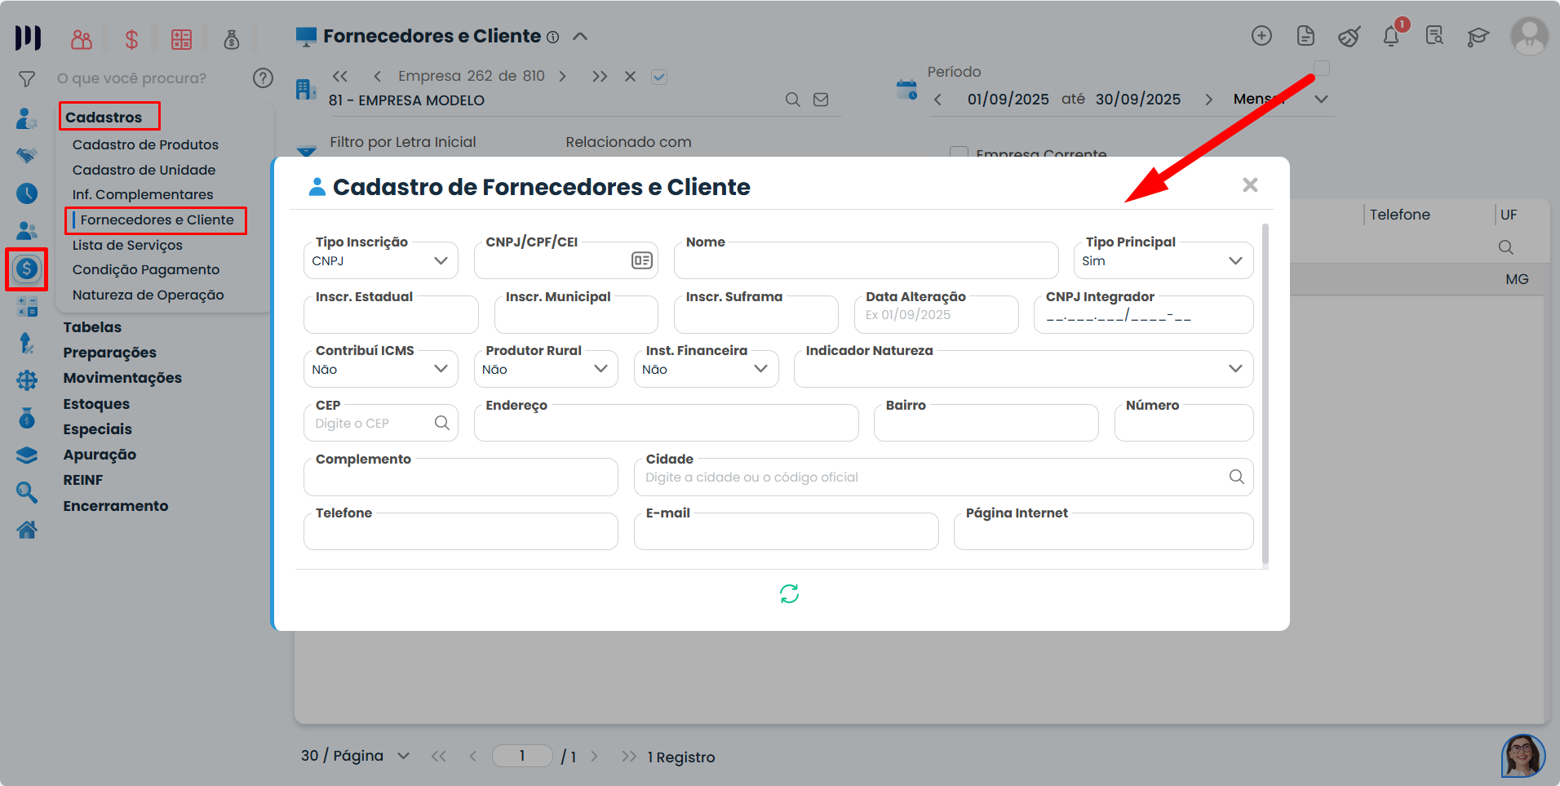Open the help question mark icon
The height and width of the screenshot is (786, 1560).
263,78
